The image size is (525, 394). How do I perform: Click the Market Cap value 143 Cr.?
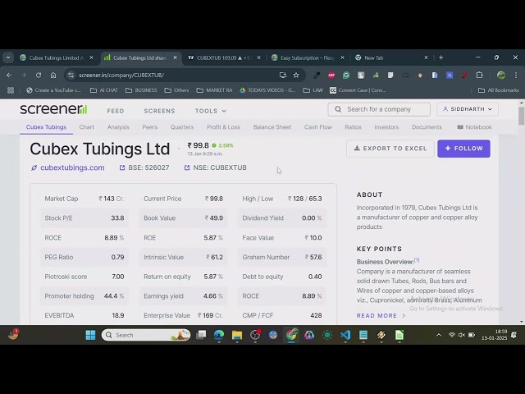[x=112, y=199]
